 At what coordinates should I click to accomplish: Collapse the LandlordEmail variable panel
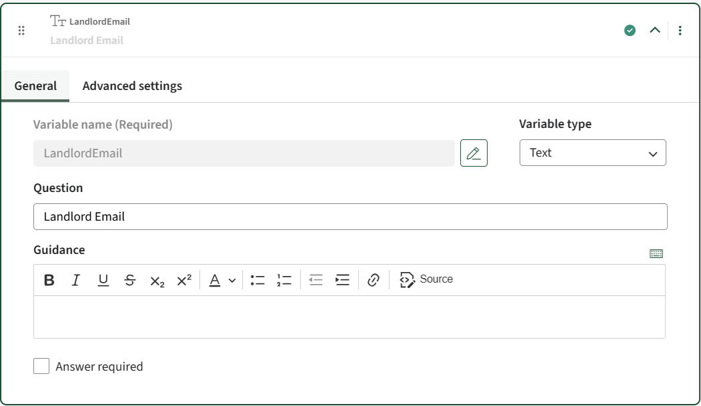pyautogui.click(x=655, y=30)
